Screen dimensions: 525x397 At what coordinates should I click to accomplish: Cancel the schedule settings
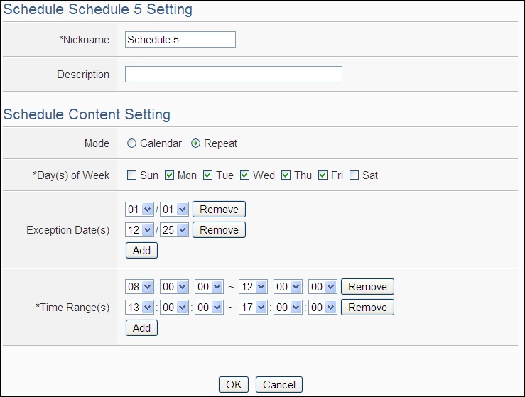[279, 385]
